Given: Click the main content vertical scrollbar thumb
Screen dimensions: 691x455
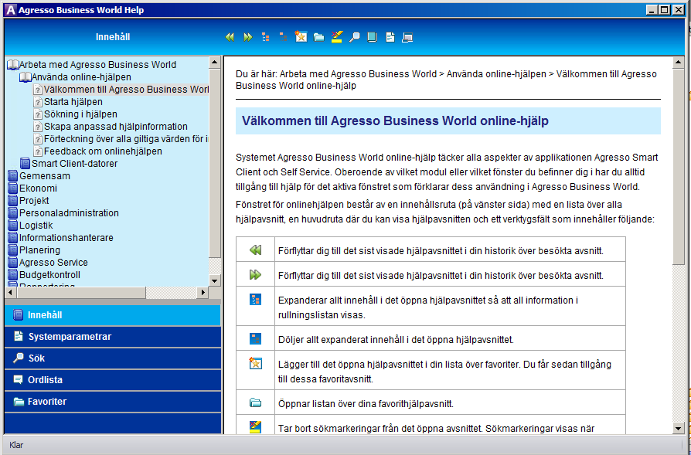Looking at the screenshot, I should tap(679, 166).
